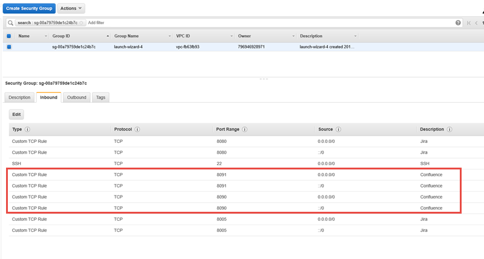
Task: Uncheck the launch-wizard-4 row checkbox
Action: click(9, 47)
